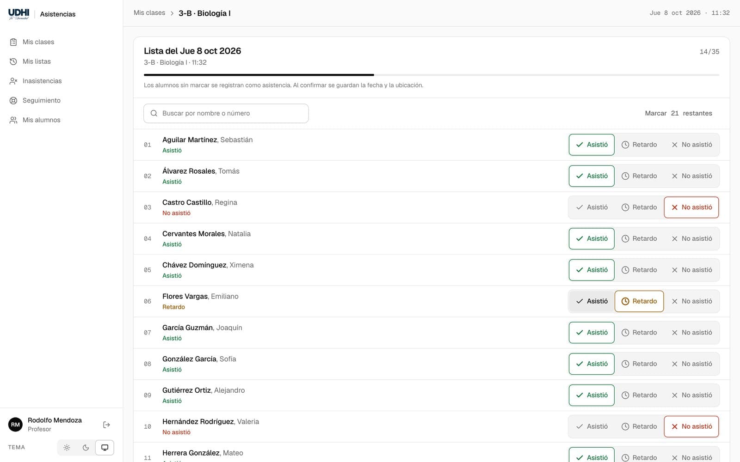Go to Inasistencias section
This screenshot has width=740, height=462.
(x=61, y=81)
